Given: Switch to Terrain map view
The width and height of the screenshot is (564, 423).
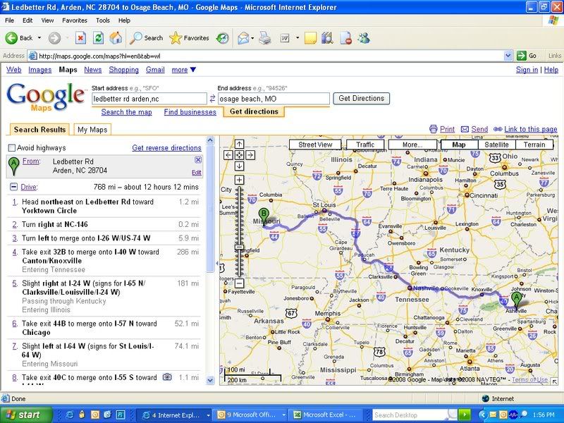Looking at the screenshot, I should [534, 145].
